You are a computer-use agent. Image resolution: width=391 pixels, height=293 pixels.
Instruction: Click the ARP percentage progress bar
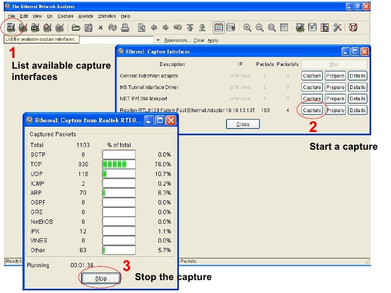[x=119, y=193]
